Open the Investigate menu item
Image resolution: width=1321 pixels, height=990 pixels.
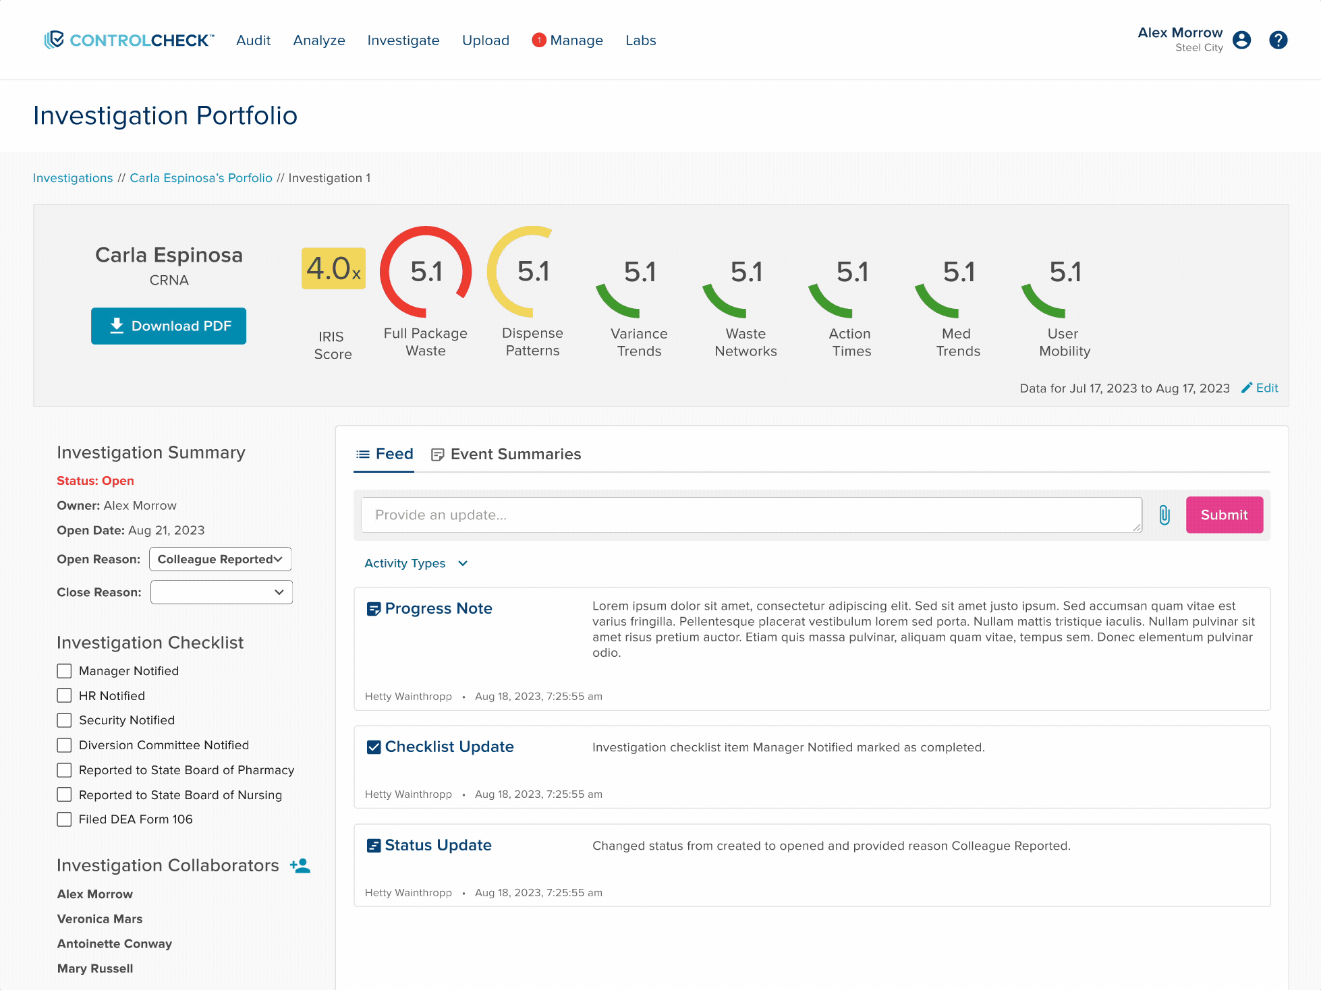[403, 40]
